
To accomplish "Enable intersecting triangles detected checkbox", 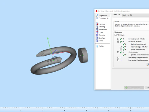I will coord(118,60).
